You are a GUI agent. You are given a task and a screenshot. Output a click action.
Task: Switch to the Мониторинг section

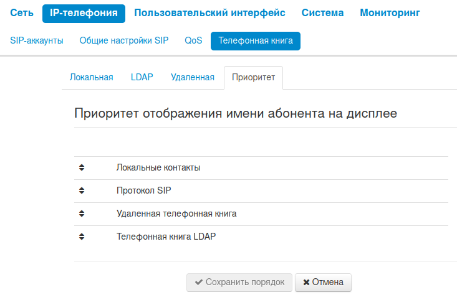(x=390, y=12)
